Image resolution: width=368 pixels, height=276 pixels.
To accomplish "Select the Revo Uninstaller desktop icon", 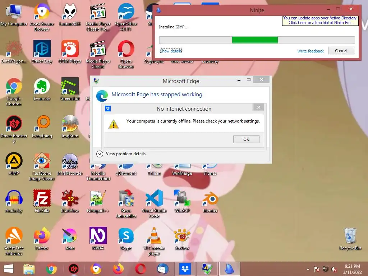I will tap(126, 204).
